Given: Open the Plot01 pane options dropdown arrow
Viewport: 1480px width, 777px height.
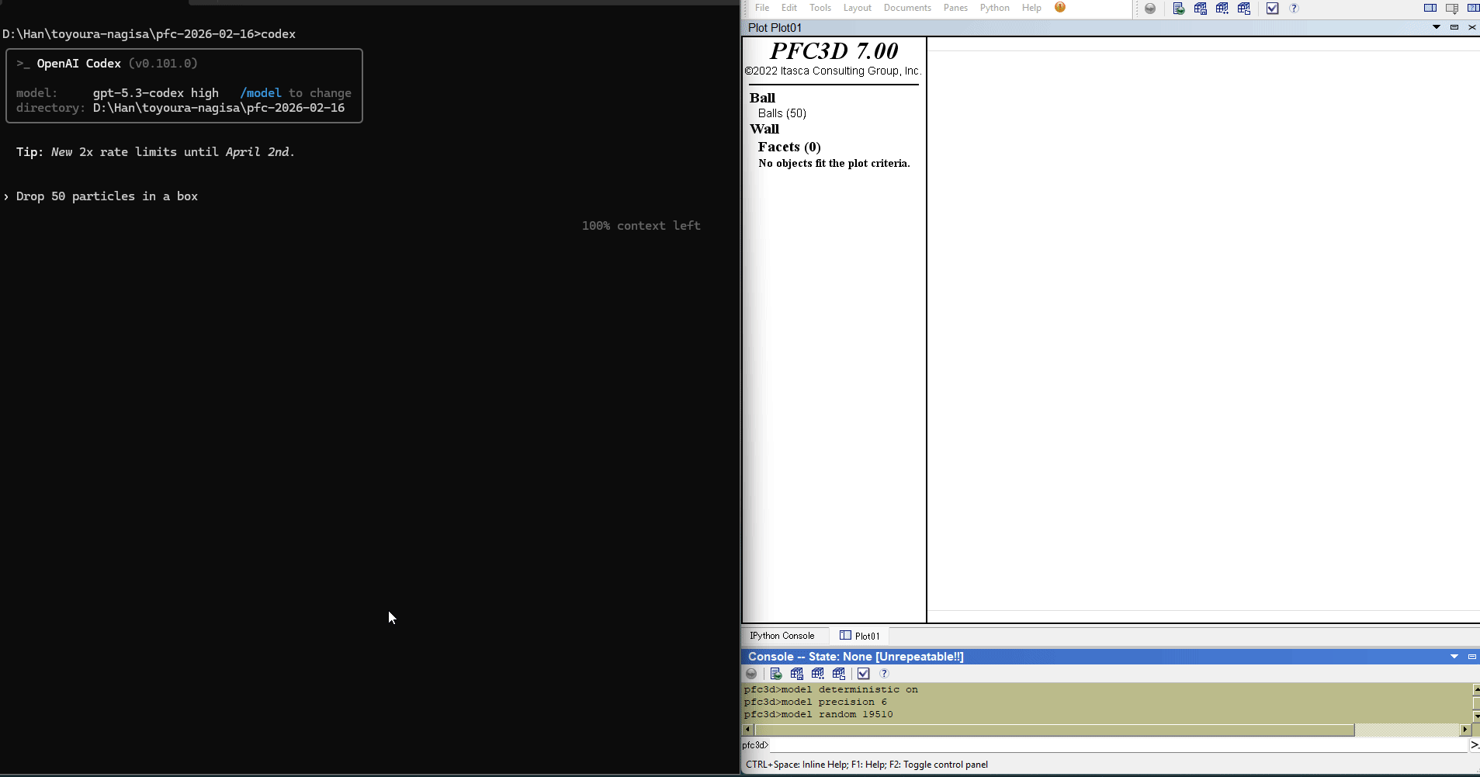Looking at the screenshot, I should (x=1437, y=27).
